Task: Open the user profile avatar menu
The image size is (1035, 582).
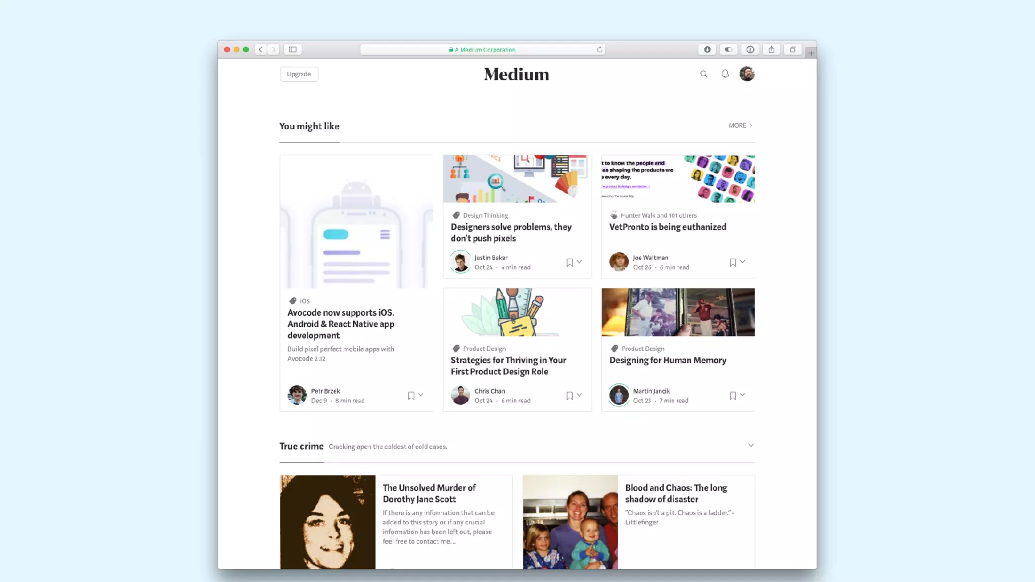Action: coord(747,74)
